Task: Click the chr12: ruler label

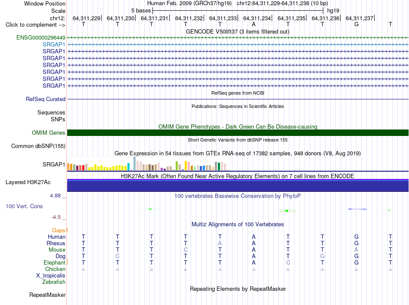Action: (x=58, y=18)
